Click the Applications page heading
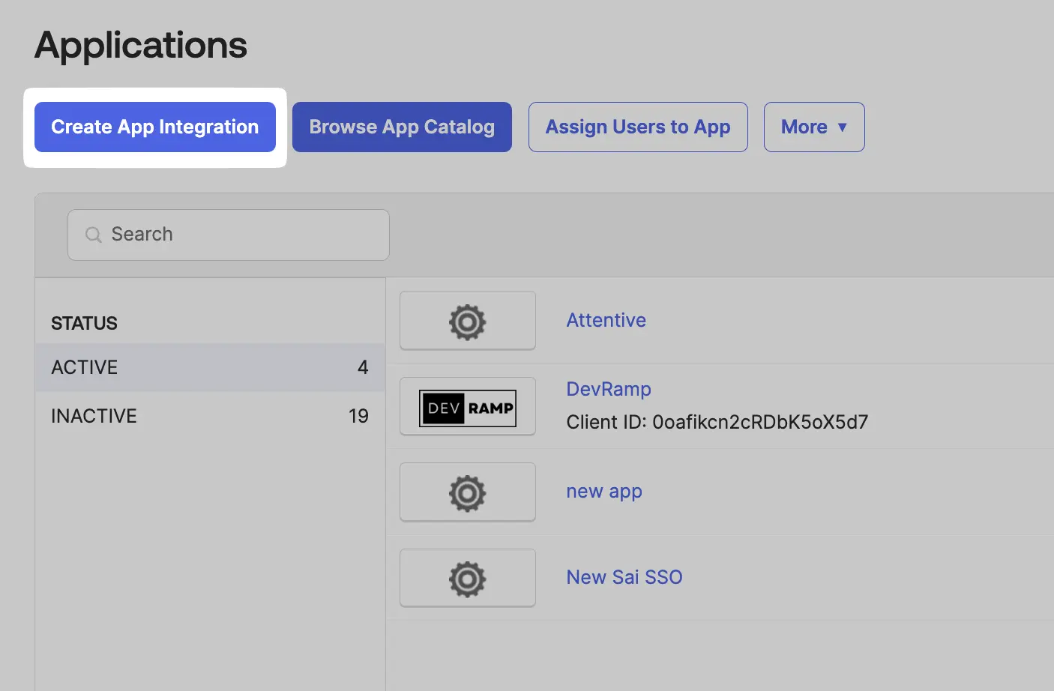 [x=139, y=45]
